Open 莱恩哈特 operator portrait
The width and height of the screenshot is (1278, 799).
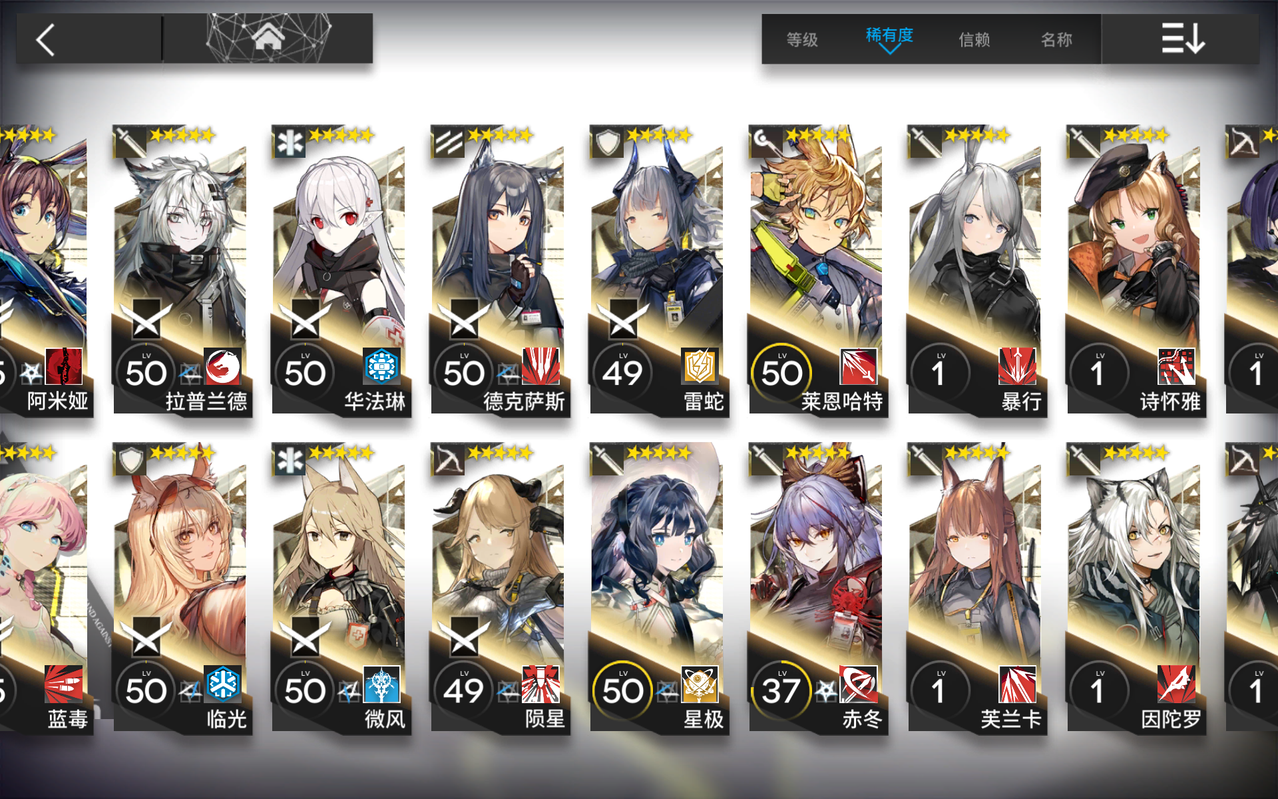click(817, 270)
